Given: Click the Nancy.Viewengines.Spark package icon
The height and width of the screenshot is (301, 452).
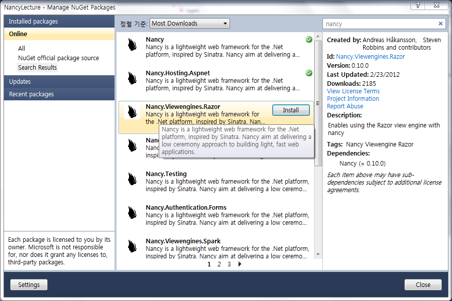Looking at the screenshot, I should pos(132,246).
